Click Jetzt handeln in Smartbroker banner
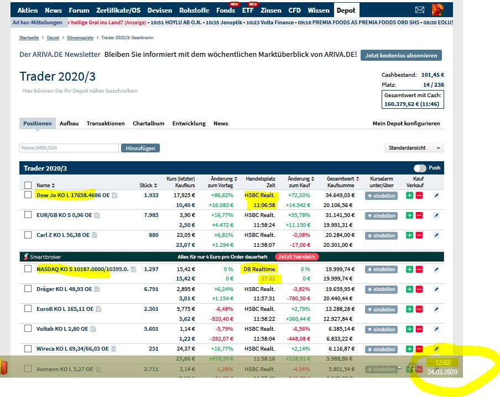The height and width of the screenshot is (397, 500). point(296,257)
